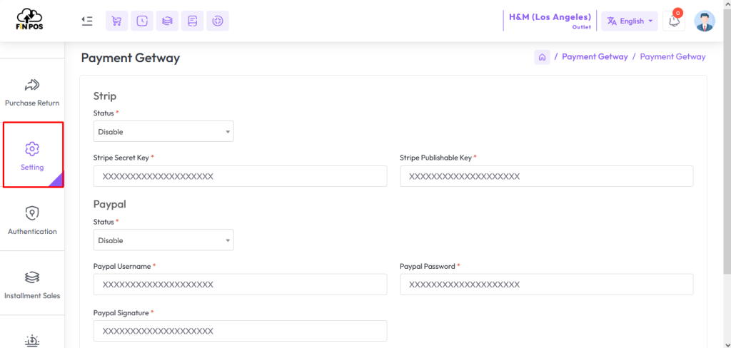Click the last Payment Getway breadcrumb link
Viewport: 731px width, 348px height.
point(672,57)
